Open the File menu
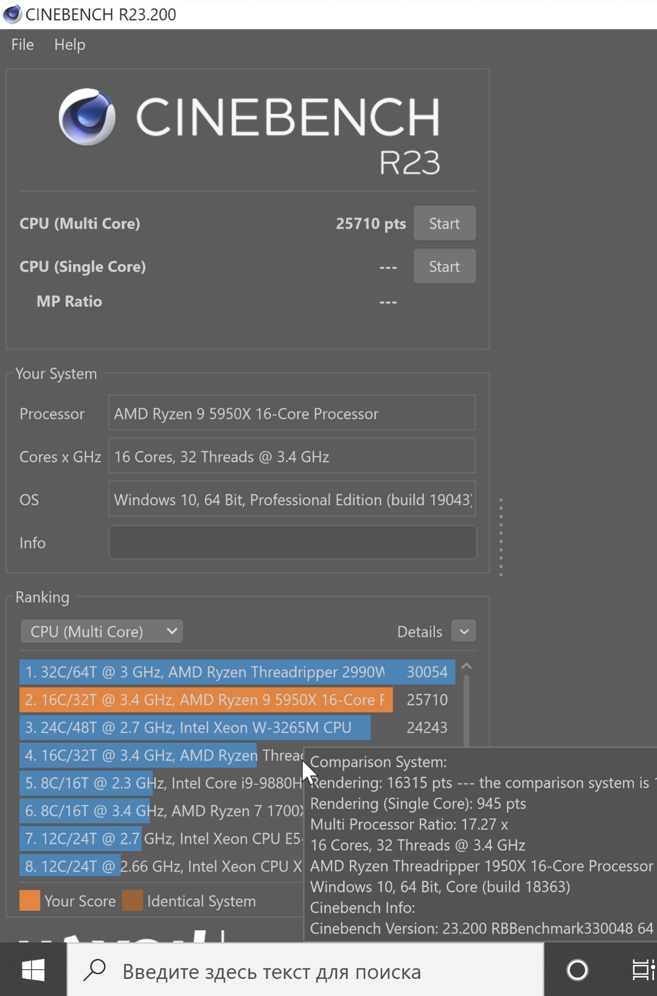Viewport: 657px width, 996px height. (23, 44)
